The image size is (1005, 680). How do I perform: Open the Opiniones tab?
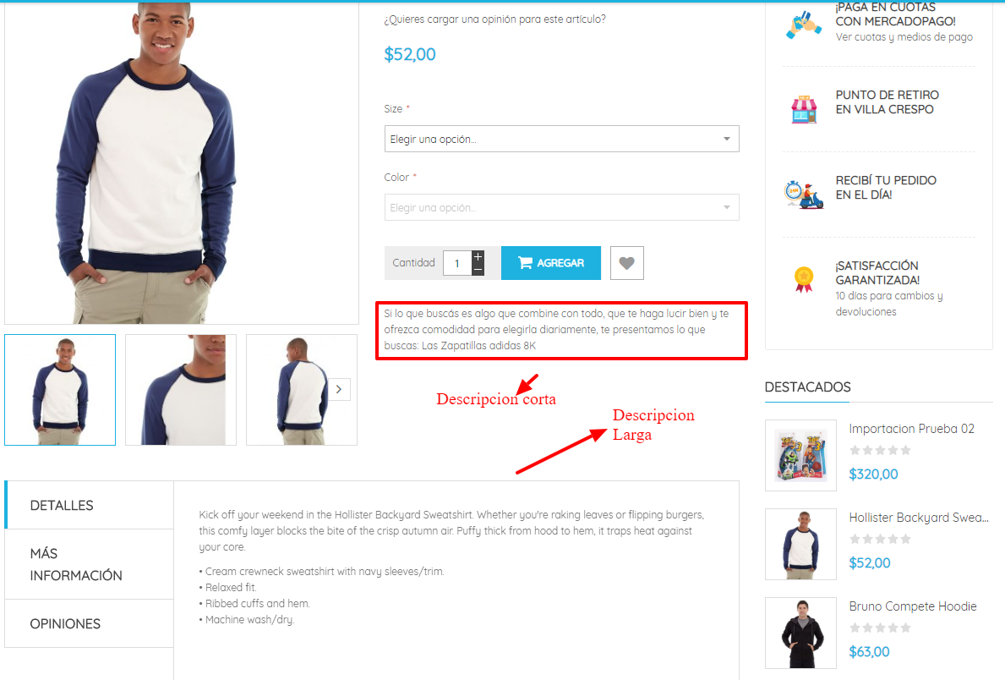(x=89, y=623)
